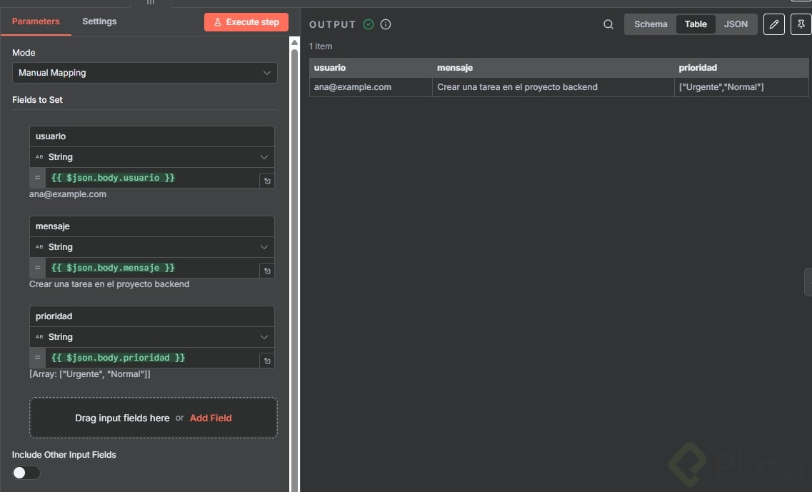The height and width of the screenshot is (492, 812).
Task: Toggle Include Other Input Fields switch
Action: (x=26, y=472)
